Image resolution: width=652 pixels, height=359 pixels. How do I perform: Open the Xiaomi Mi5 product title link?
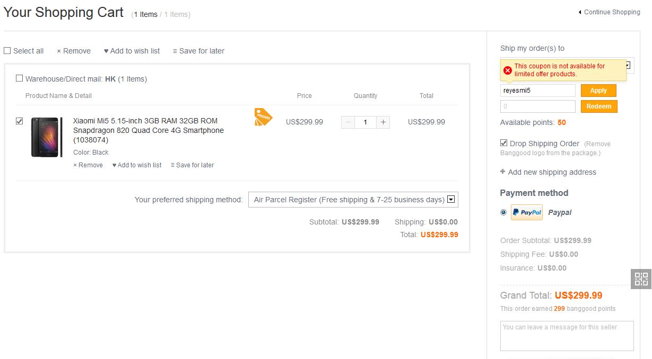[149, 130]
